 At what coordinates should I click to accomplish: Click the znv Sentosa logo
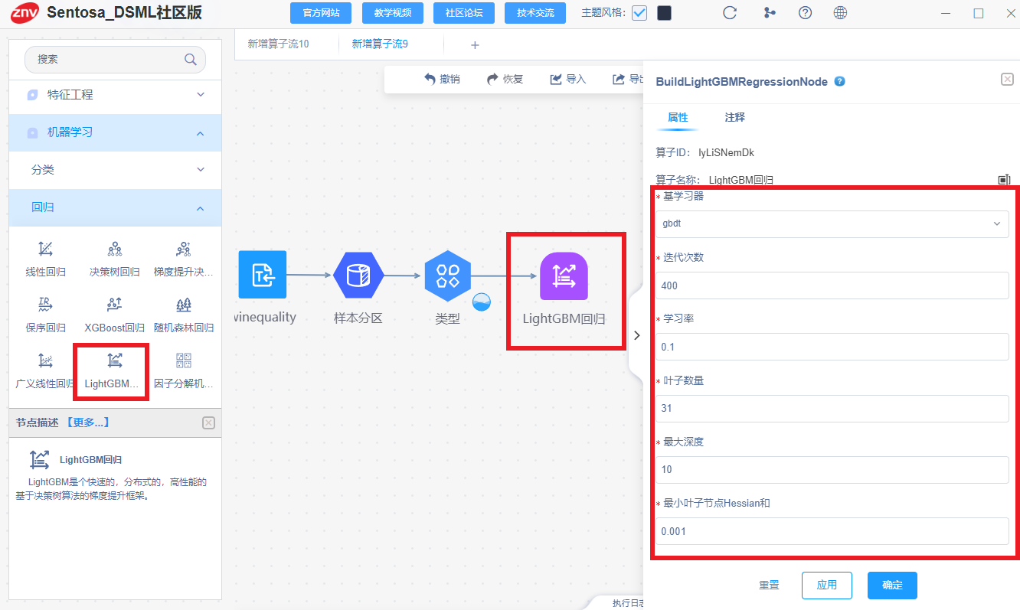click(x=24, y=13)
